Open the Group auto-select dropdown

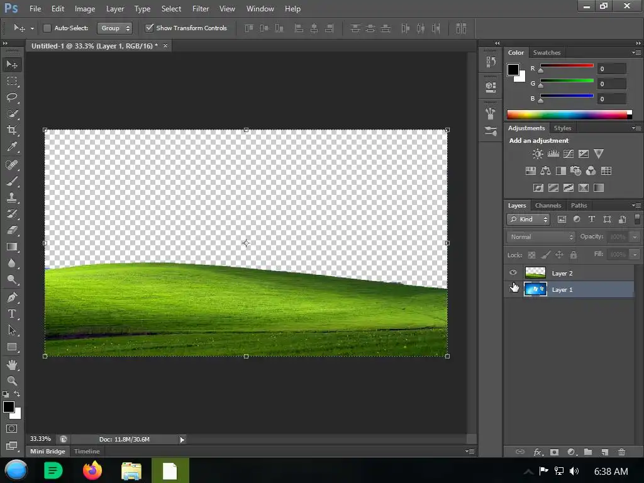pos(114,28)
